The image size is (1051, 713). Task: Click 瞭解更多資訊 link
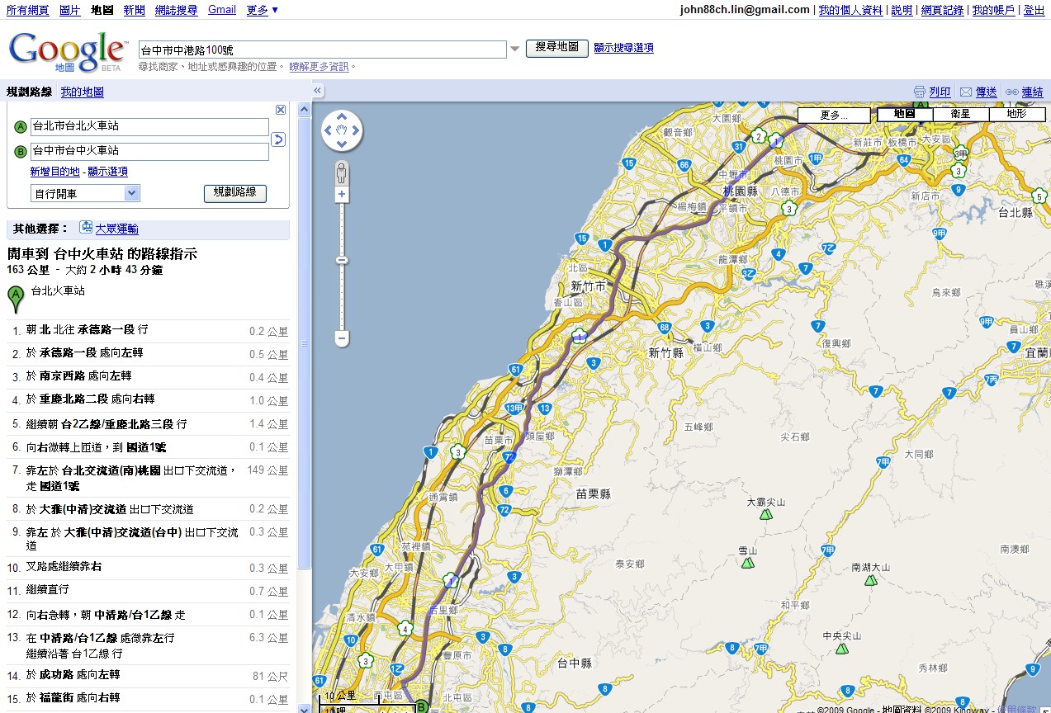(320, 67)
